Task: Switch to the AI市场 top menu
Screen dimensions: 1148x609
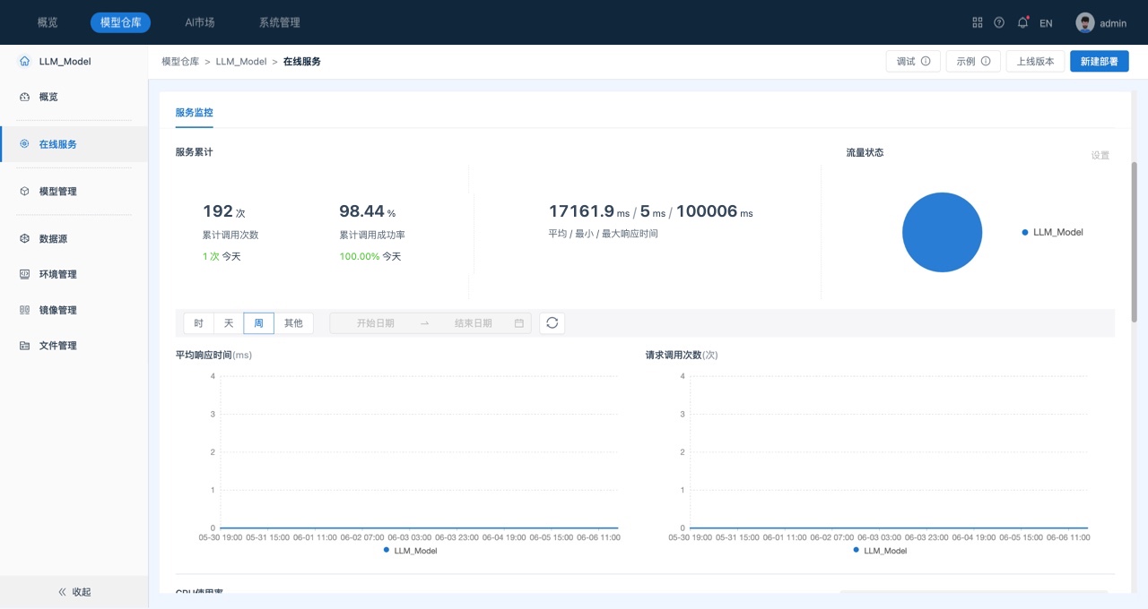Action: point(200,22)
